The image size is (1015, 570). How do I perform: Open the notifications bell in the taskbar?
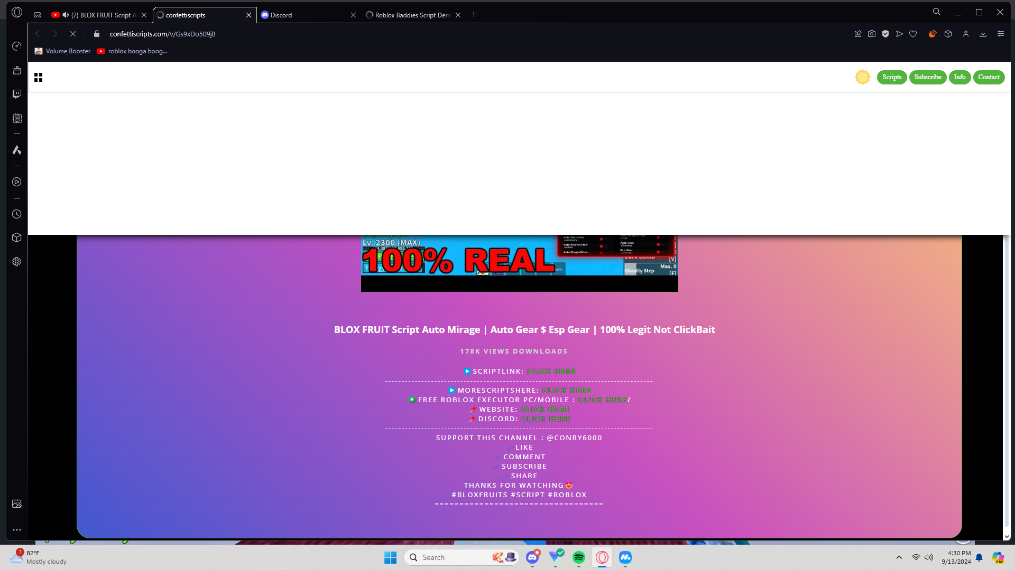tap(979, 557)
